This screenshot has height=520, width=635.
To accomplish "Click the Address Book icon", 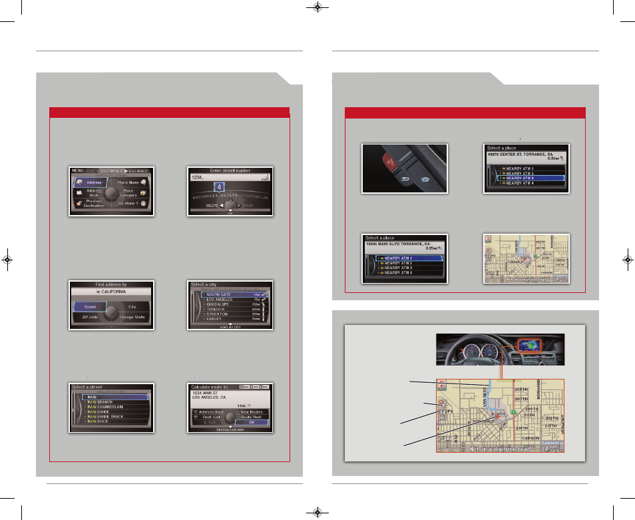I will click(x=79, y=193).
